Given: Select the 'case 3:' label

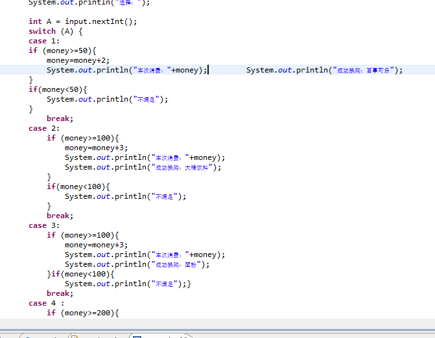Looking at the screenshot, I should tap(44, 225).
